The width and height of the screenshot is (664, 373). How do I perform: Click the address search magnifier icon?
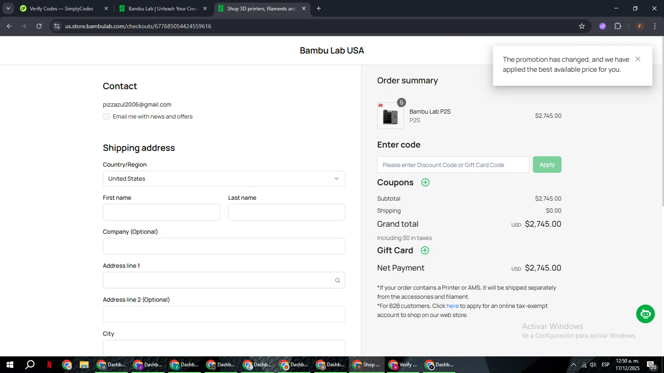point(337,280)
